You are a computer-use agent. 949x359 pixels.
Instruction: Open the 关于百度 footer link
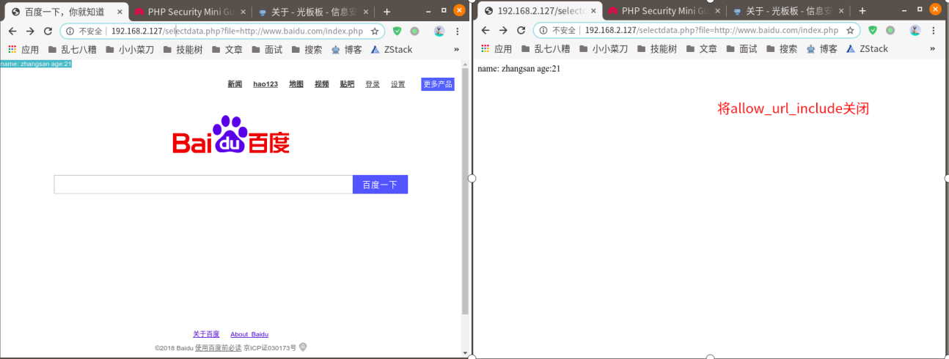(x=206, y=334)
